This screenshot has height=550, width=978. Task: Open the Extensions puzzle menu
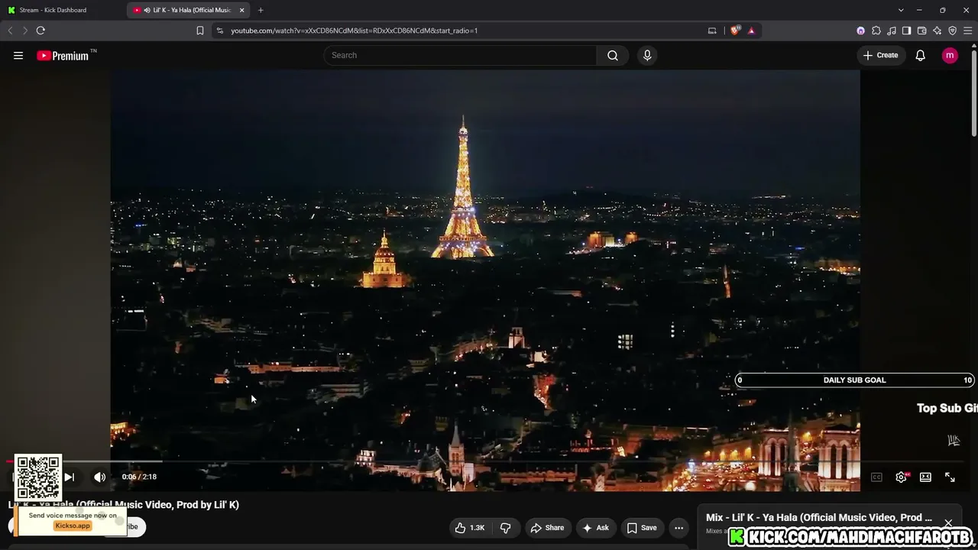tap(876, 31)
